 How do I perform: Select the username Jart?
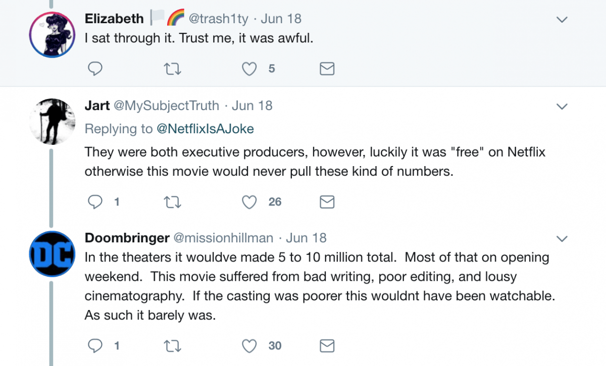point(97,106)
